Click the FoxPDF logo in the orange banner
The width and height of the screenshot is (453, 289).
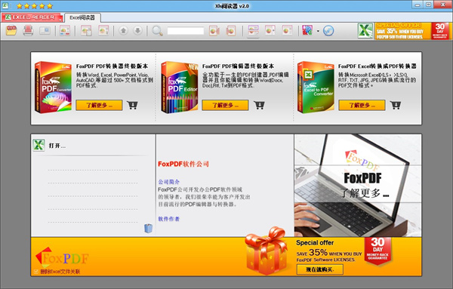coord(62,258)
